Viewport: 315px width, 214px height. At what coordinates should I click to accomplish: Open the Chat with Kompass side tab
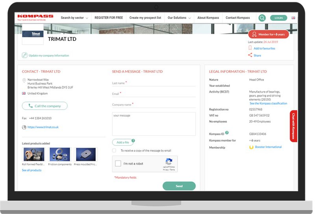pyautogui.click(x=293, y=126)
